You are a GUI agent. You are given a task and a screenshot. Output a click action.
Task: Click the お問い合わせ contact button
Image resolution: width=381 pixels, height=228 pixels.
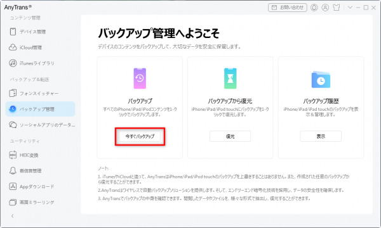[288, 8]
